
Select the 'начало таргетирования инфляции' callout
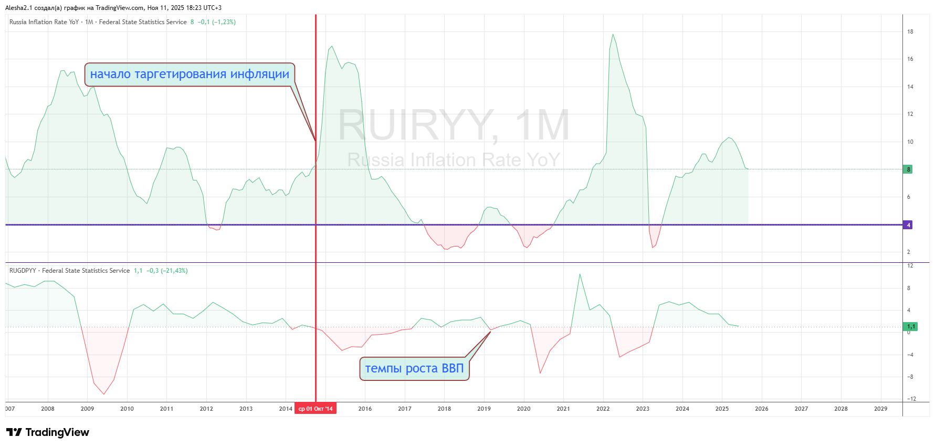coord(190,74)
